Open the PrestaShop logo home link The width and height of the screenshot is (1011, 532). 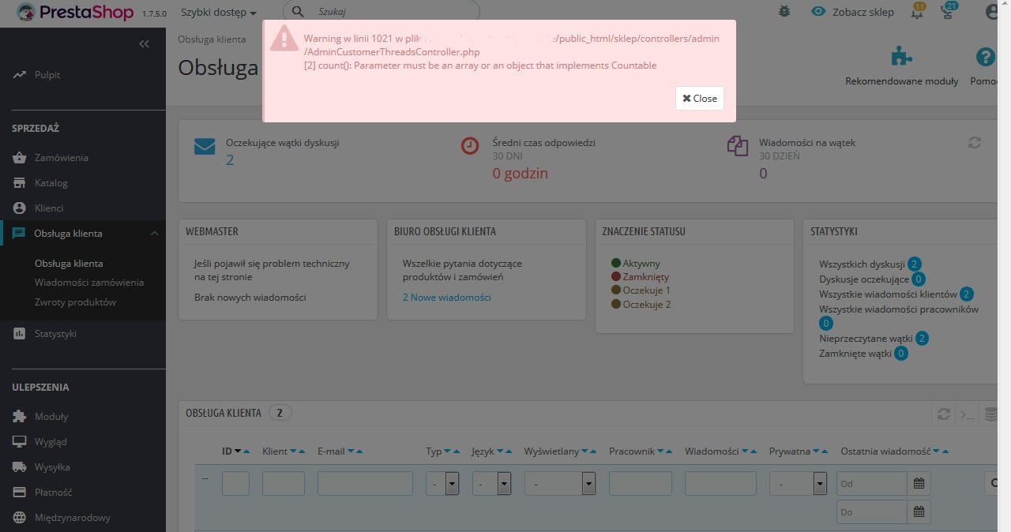click(x=75, y=13)
